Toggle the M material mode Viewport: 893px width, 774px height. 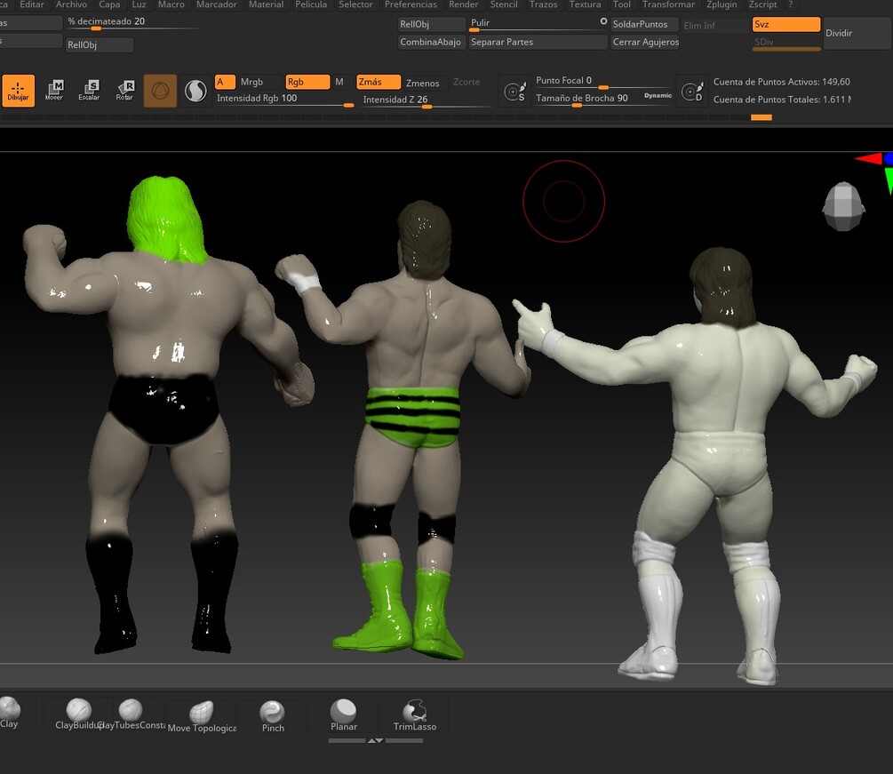click(x=339, y=82)
